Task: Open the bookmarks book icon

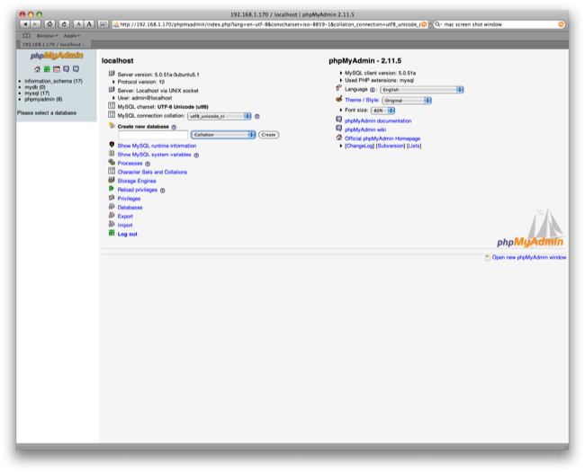Action: [26, 36]
